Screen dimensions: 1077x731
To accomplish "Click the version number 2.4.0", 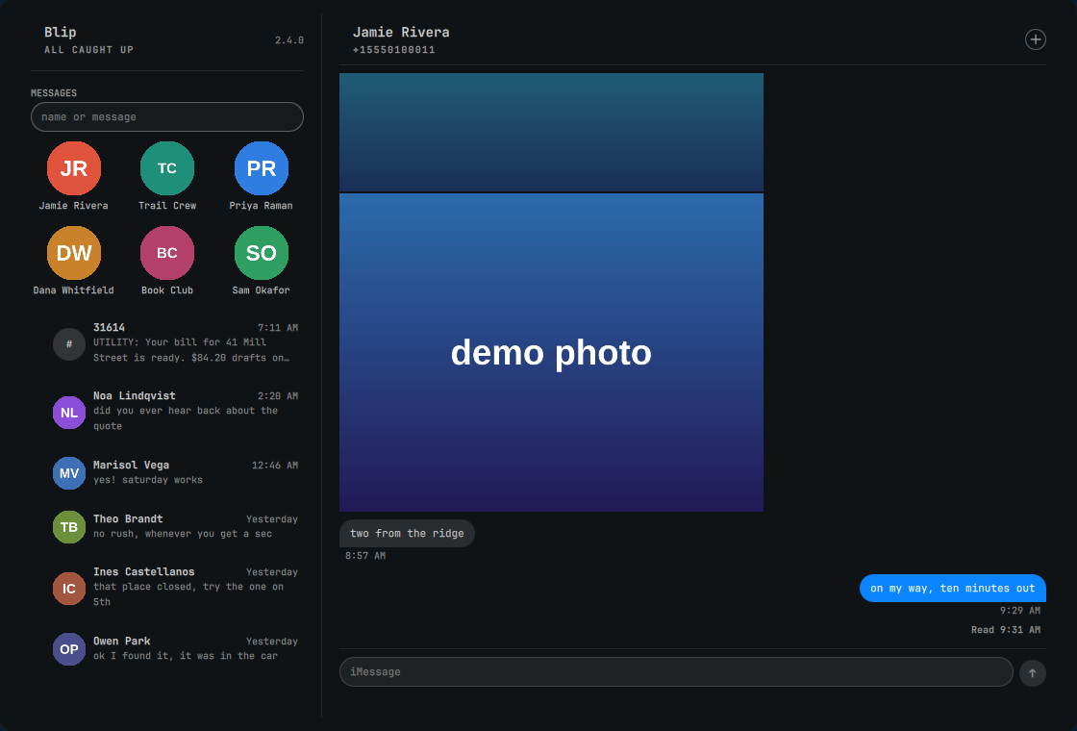I will point(289,40).
